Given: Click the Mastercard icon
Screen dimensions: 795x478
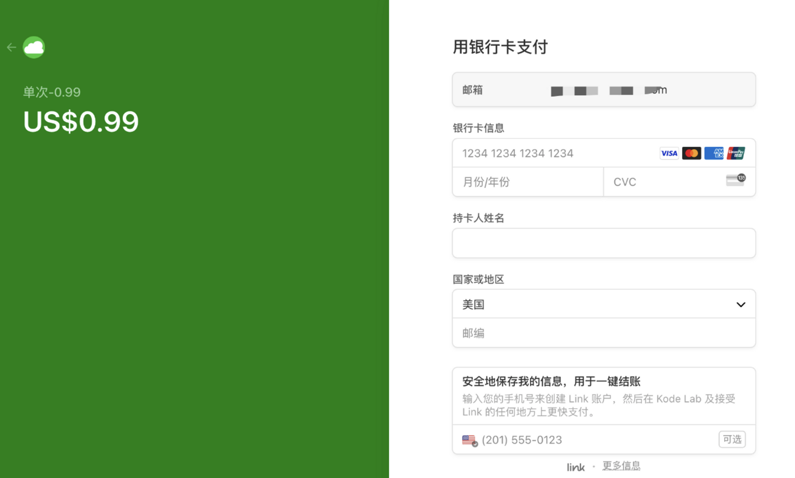Looking at the screenshot, I should (x=691, y=153).
